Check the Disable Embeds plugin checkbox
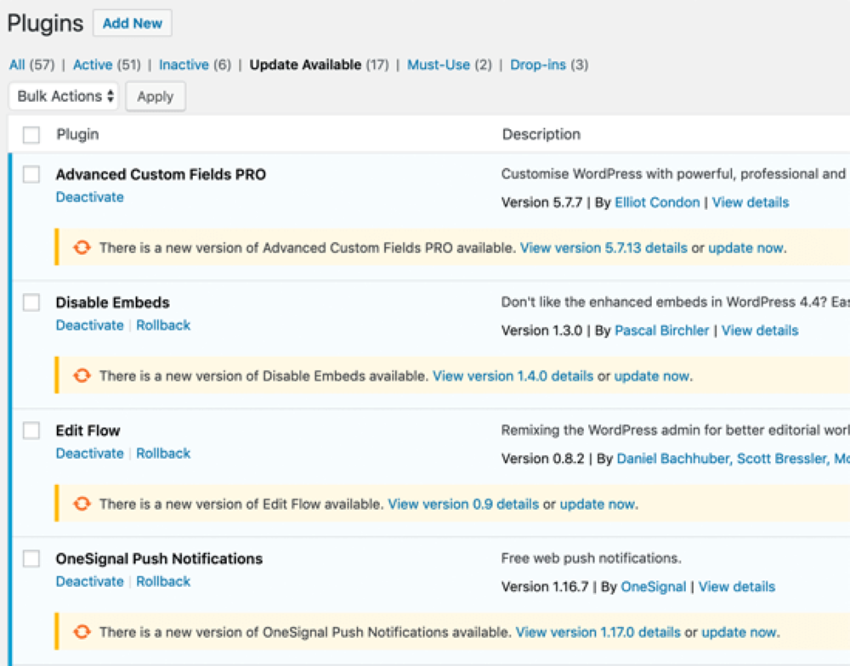 31,302
